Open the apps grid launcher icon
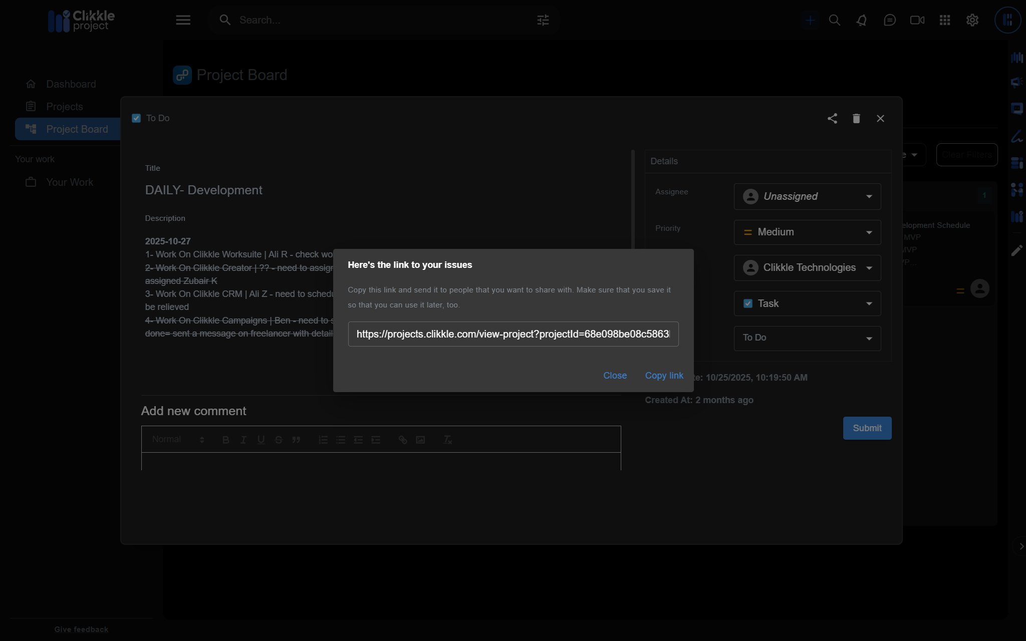This screenshot has height=641, width=1026. click(x=945, y=20)
